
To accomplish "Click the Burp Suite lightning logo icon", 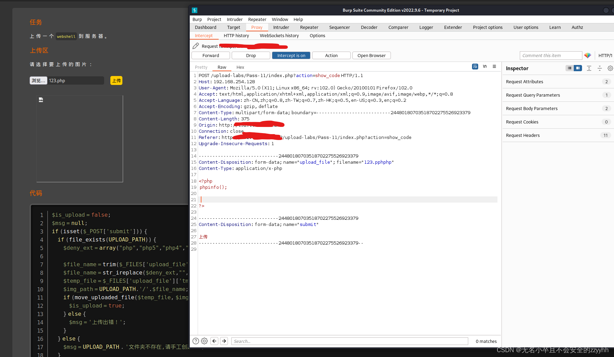I will pyautogui.click(x=195, y=10).
